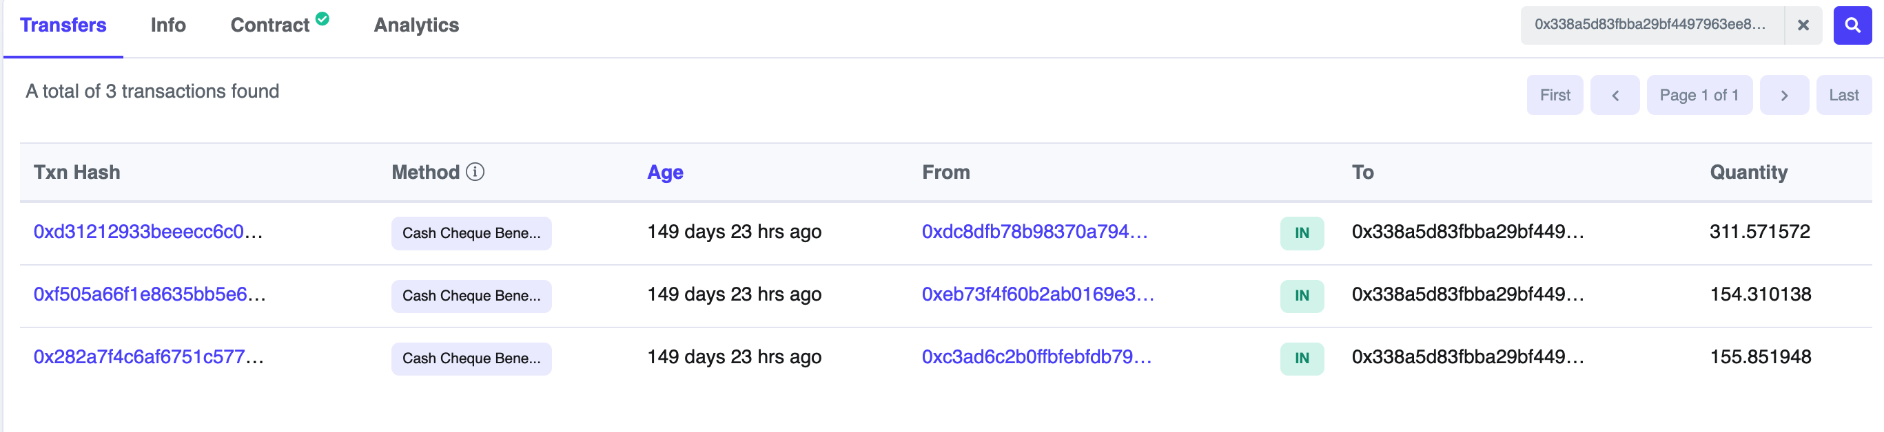Open the info tooltip next to Method
The image size is (1884, 432).
pos(475,172)
